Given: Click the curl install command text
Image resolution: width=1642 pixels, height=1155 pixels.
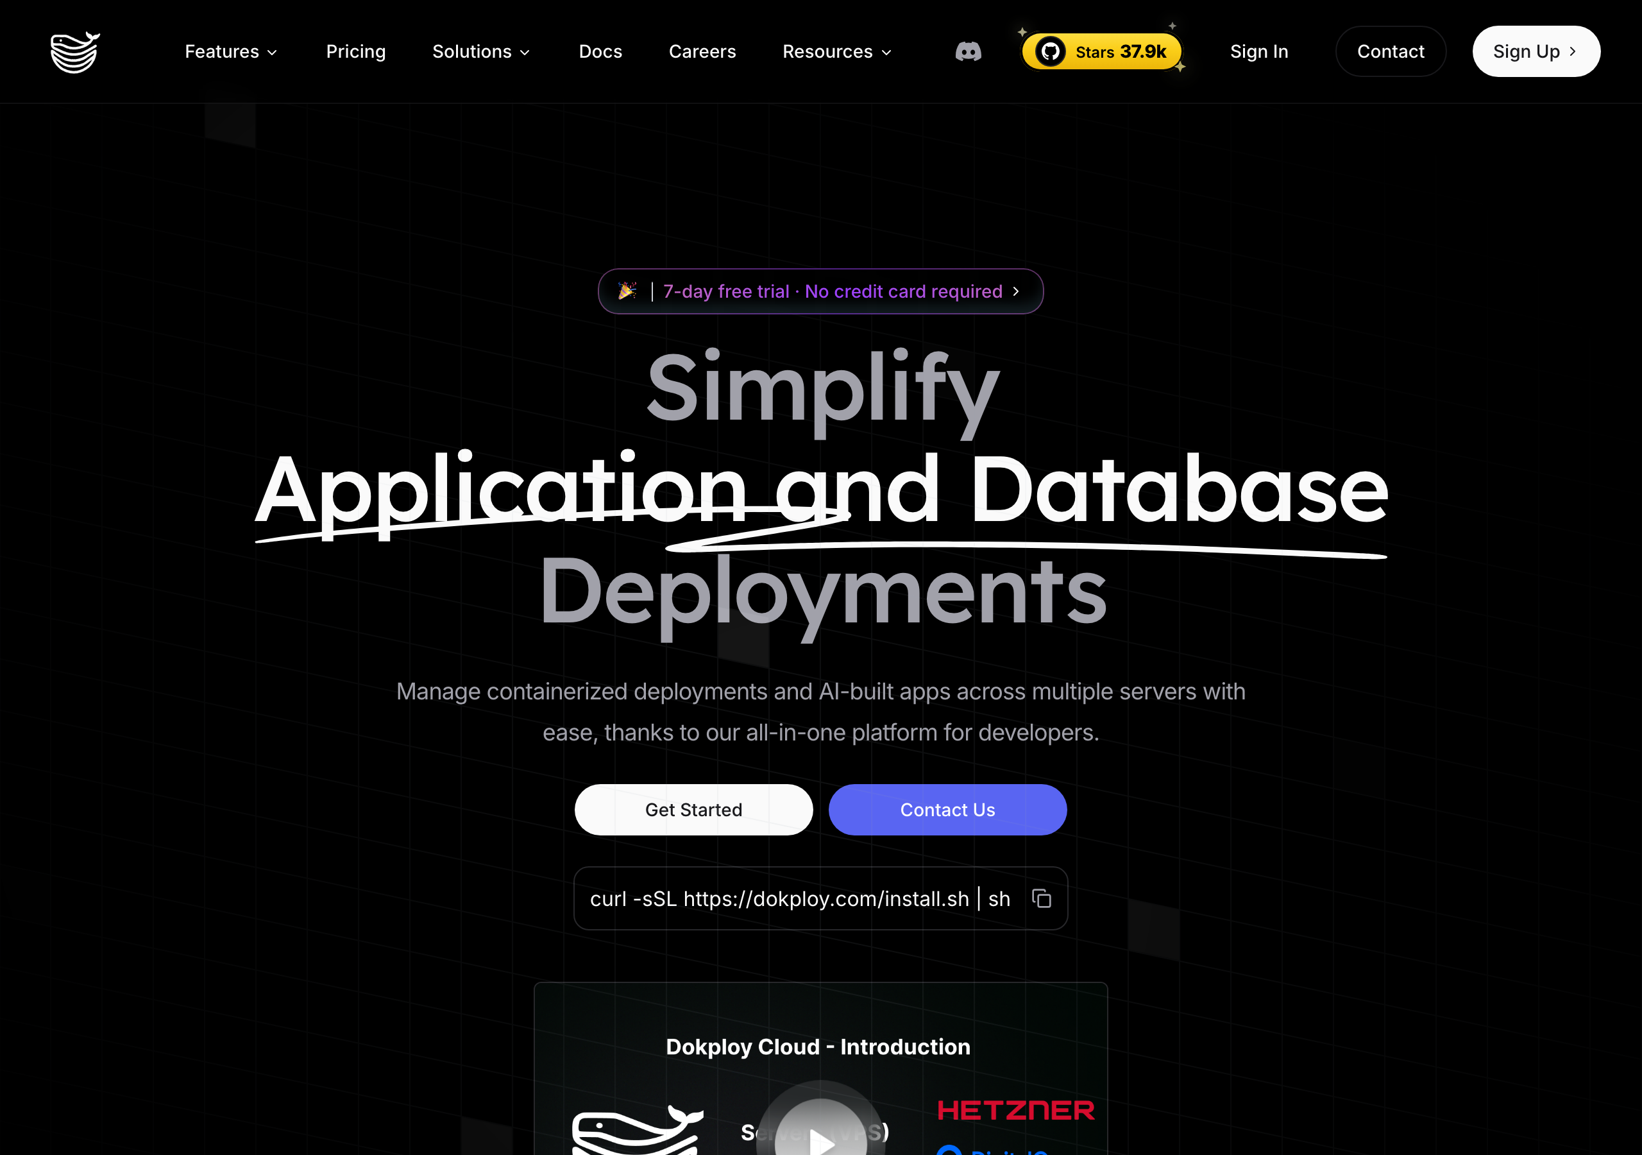Looking at the screenshot, I should [800, 899].
